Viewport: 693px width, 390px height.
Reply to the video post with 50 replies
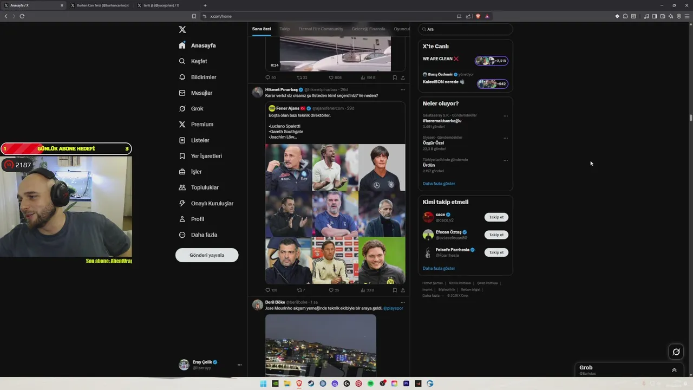coord(271,77)
